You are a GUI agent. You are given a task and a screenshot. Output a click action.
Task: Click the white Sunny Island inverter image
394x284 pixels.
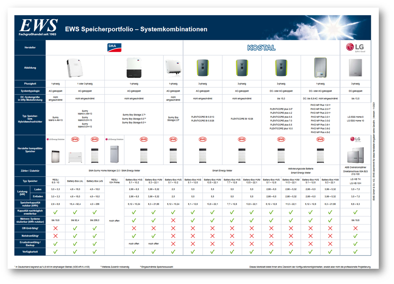point(75,67)
